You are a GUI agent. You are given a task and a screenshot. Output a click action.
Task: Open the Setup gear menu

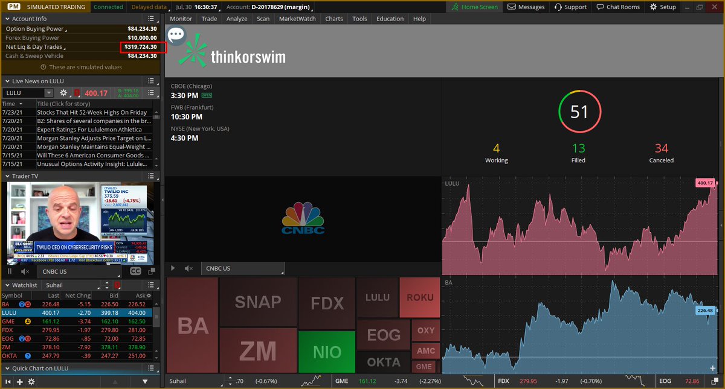(x=663, y=7)
